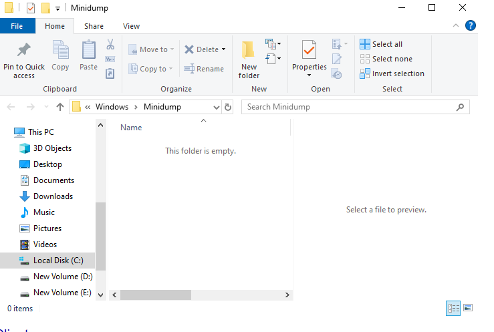Expand the Properties dropdown arrow

click(x=309, y=75)
